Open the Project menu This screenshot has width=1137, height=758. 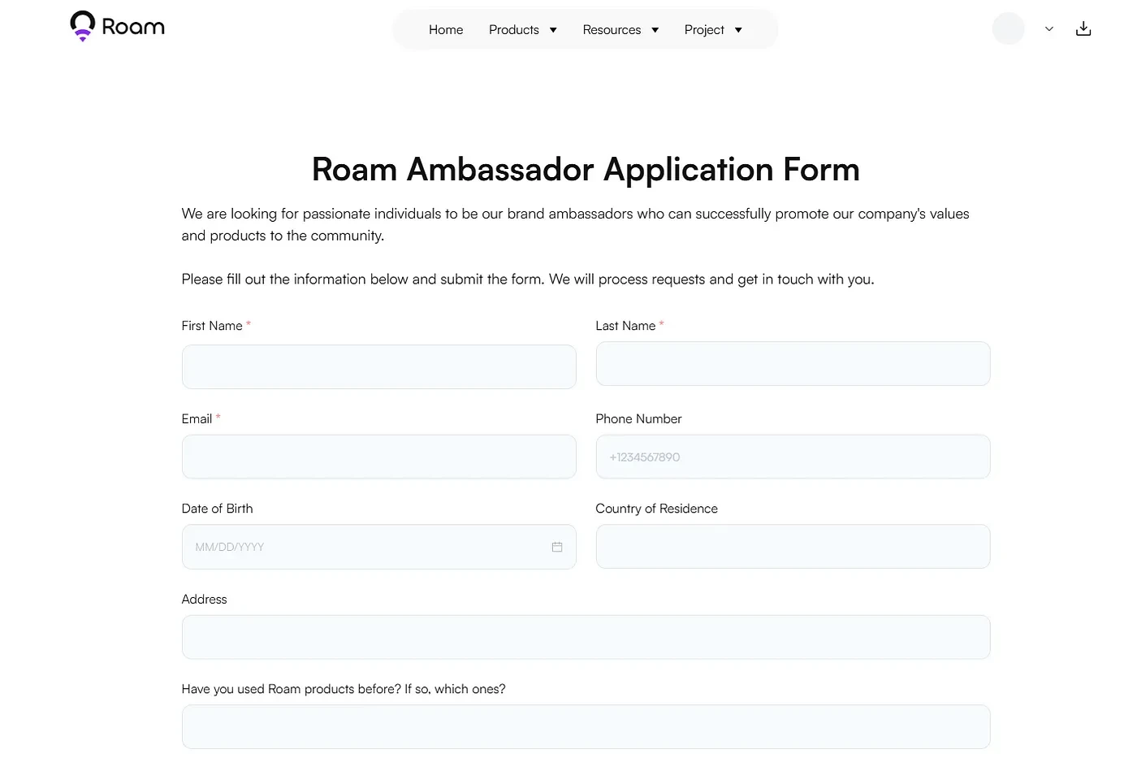(704, 30)
